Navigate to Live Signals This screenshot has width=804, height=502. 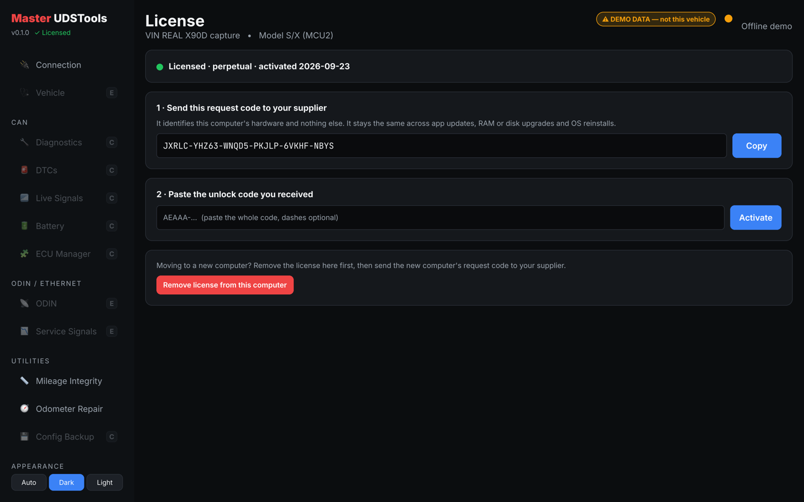click(x=67, y=198)
